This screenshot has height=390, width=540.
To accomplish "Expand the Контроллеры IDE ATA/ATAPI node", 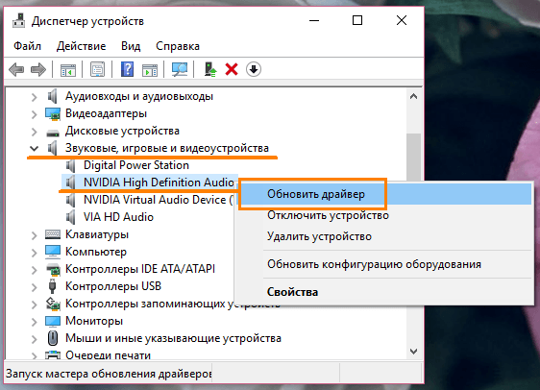I will click(34, 270).
